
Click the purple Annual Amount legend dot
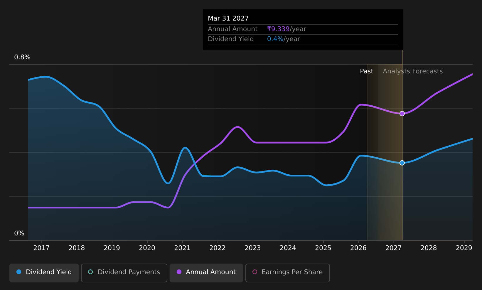click(179, 272)
